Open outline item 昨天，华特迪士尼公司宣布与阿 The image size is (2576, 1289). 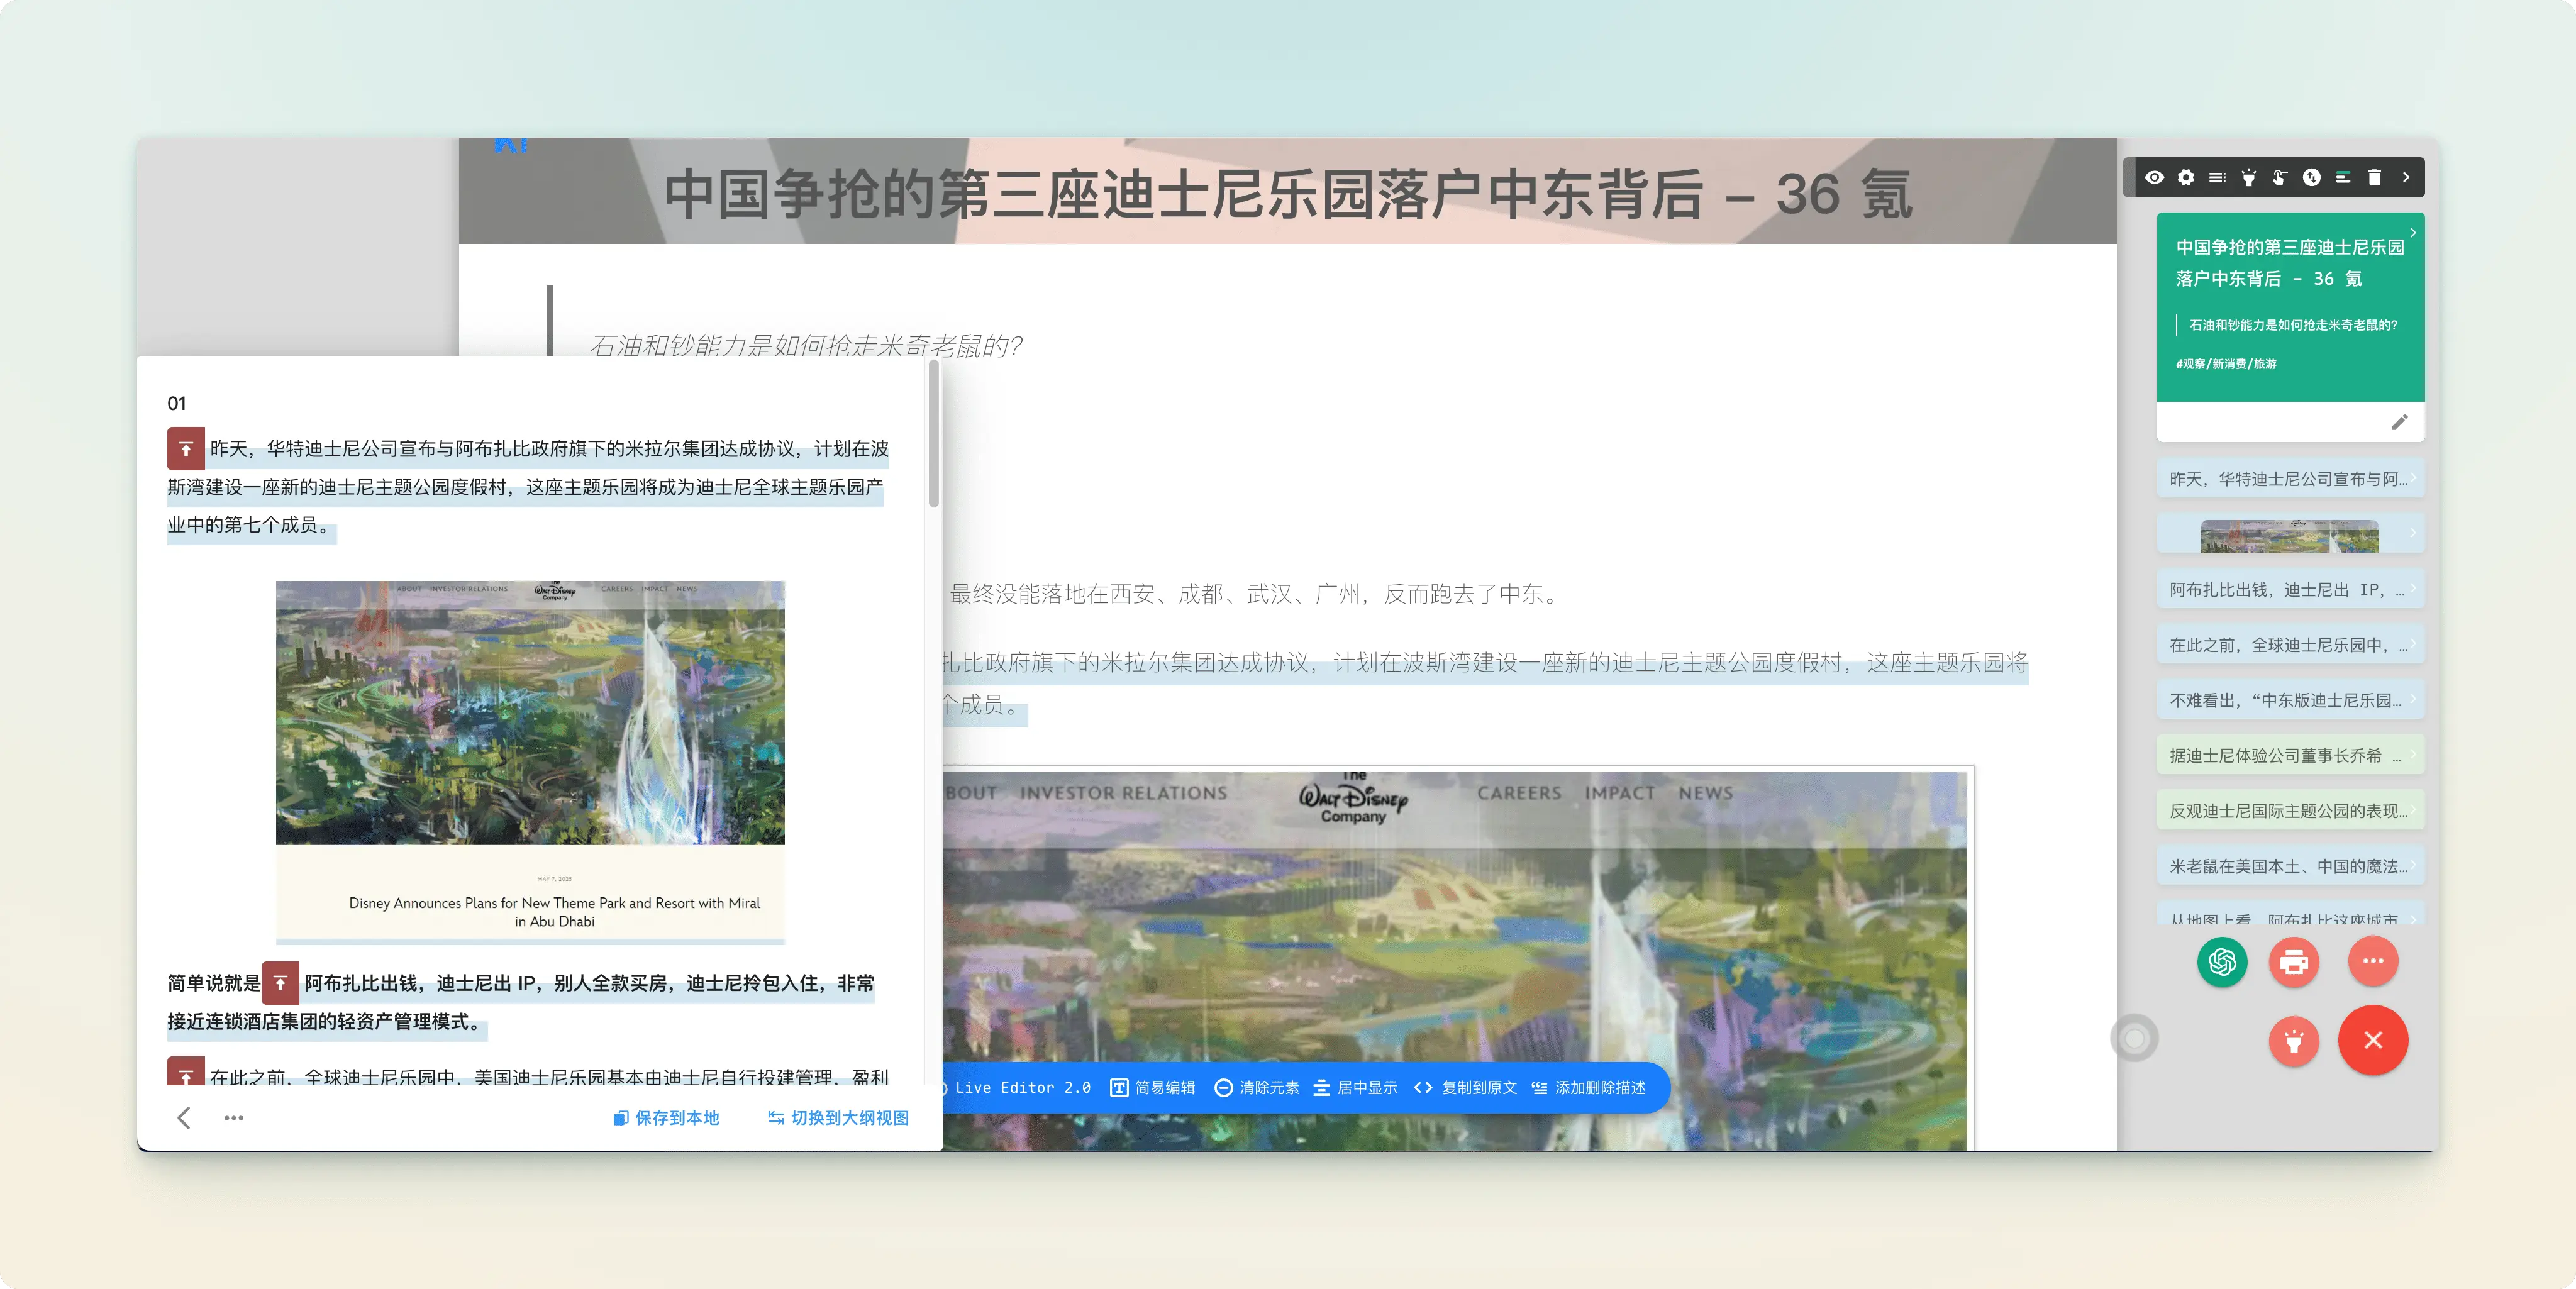click(x=2290, y=478)
